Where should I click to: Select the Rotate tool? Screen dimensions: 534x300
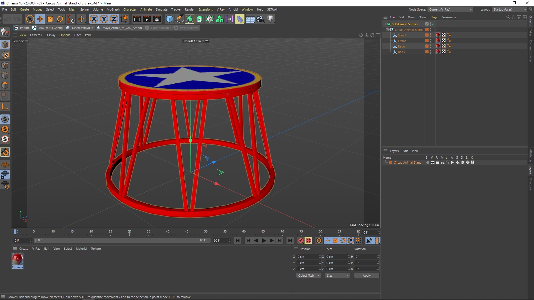point(60,19)
